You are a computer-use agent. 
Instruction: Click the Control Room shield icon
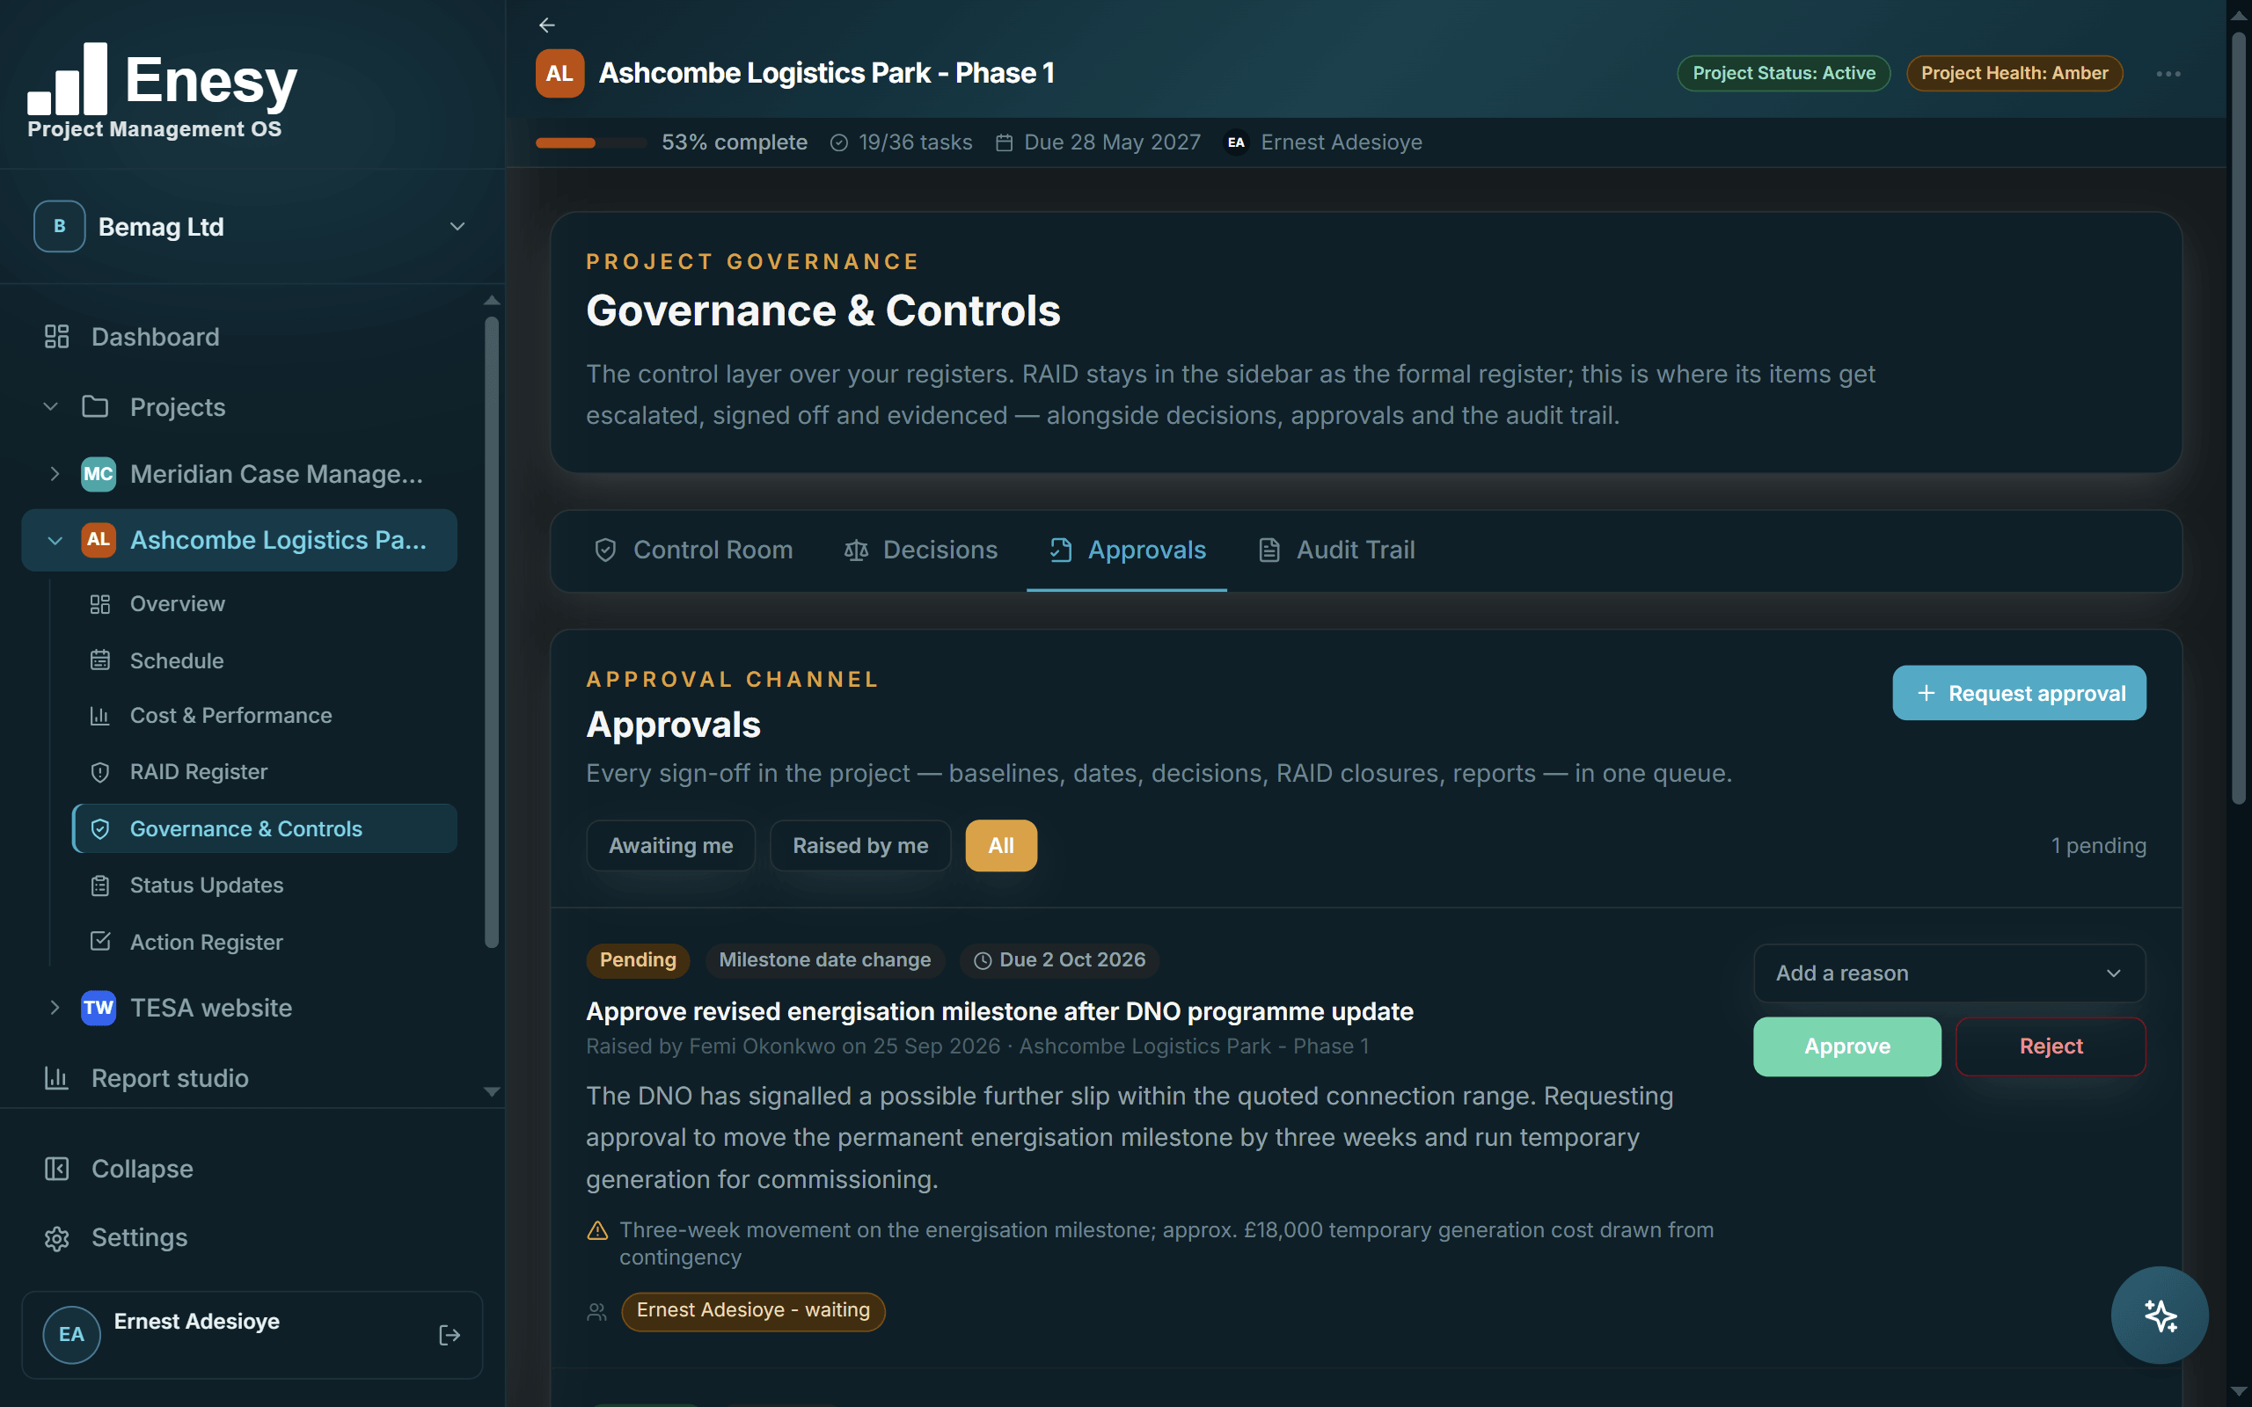click(x=606, y=550)
